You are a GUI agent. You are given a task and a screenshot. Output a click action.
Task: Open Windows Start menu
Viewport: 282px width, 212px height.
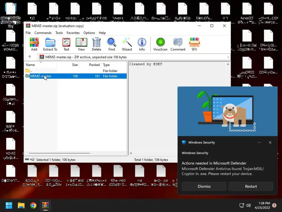9,205
